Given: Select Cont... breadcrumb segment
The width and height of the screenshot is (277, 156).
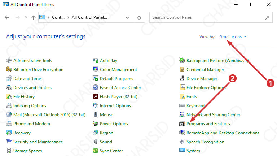Looking at the screenshot, I should 58,17.
